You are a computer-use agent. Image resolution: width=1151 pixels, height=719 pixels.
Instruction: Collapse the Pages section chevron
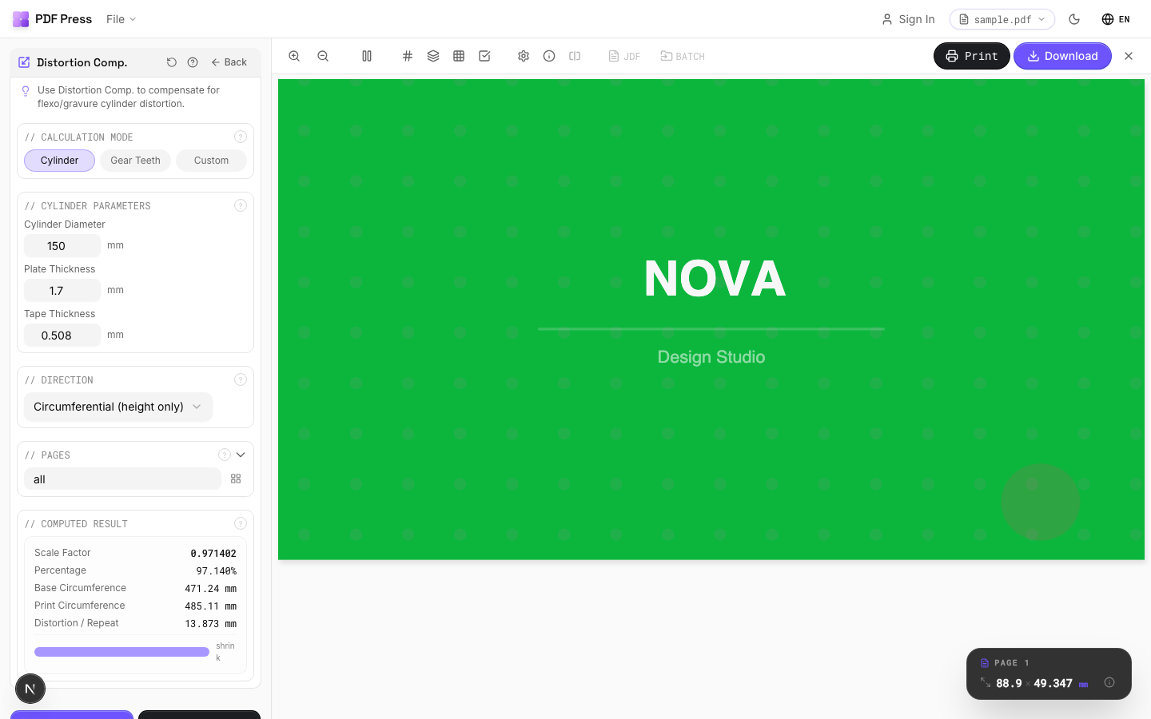[x=241, y=455]
